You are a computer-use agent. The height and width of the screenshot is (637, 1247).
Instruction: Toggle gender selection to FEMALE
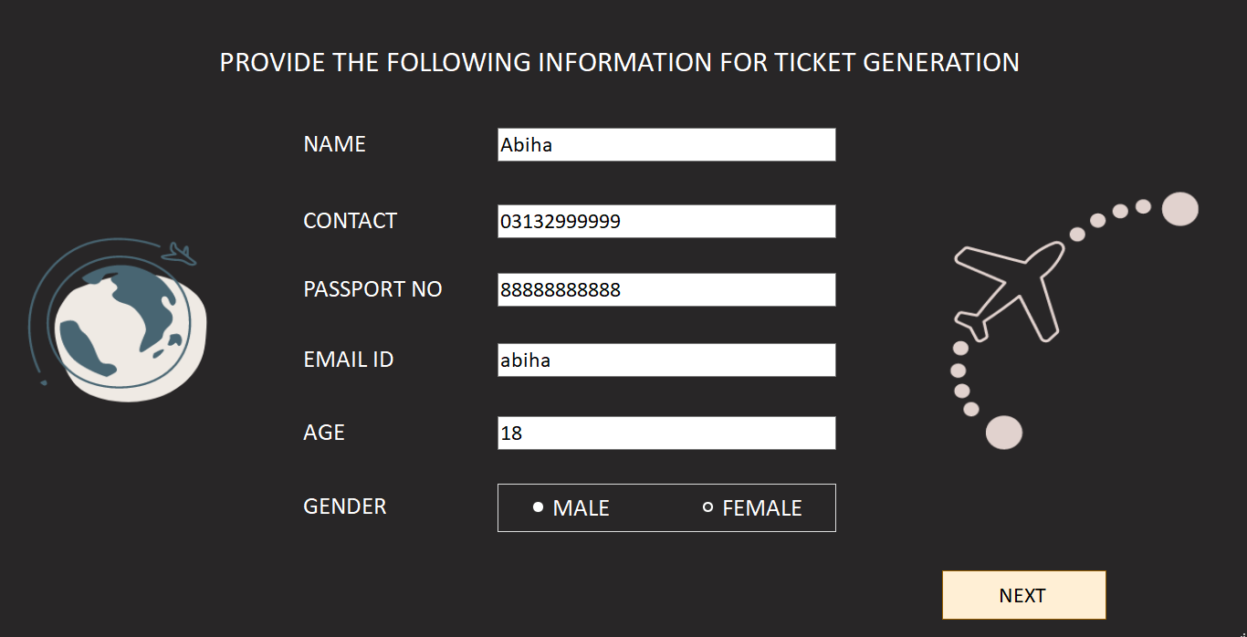707,506
